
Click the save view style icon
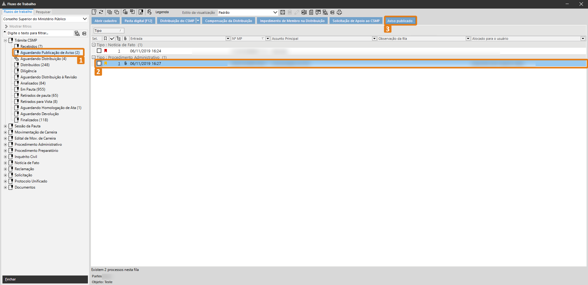[283, 12]
